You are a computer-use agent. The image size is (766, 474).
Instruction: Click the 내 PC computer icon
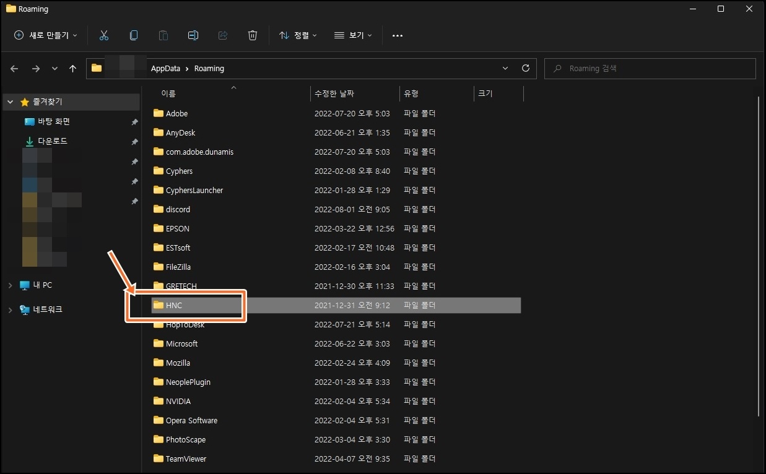(25, 285)
